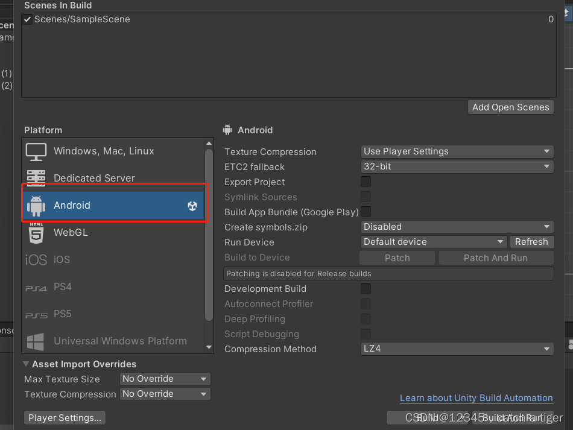The height and width of the screenshot is (430, 573).
Task: Select the WebGL HTML5 icon
Action: click(36, 233)
